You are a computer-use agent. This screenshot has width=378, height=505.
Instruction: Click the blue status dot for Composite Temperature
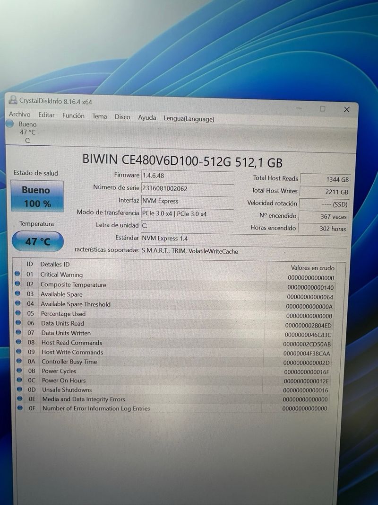(x=17, y=284)
